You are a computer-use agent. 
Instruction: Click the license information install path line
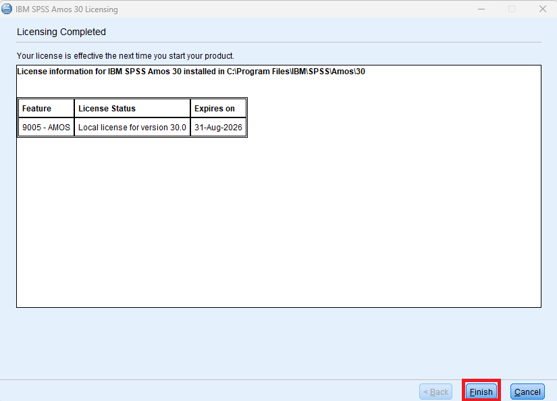coord(190,72)
